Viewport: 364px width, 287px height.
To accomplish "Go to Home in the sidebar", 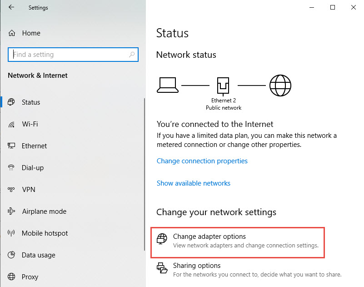I will [x=31, y=33].
